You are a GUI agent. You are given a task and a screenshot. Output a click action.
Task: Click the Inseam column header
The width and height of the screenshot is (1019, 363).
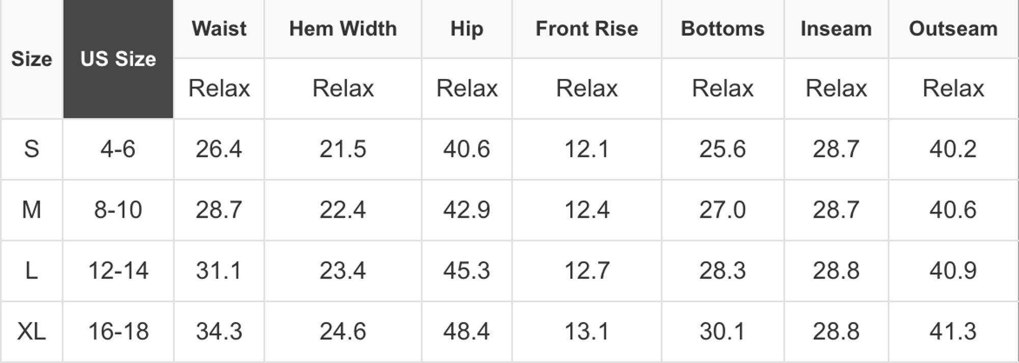[x=836, y=29]
